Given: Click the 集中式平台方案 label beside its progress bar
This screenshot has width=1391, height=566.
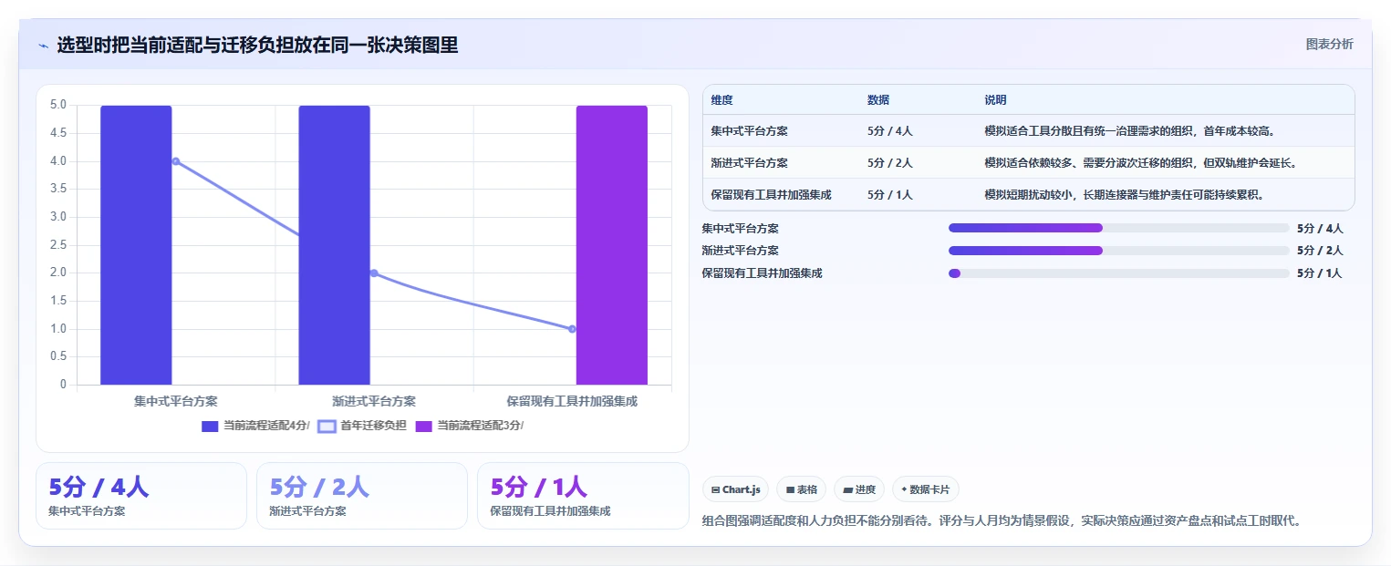Looking at the screenshot, I should tap(740, 229).
